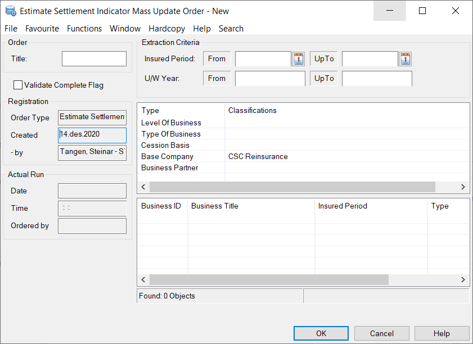Click the Created date field showing 14.des.2020
The height and width of the screenshot is (344, 473).
(92, 135)
